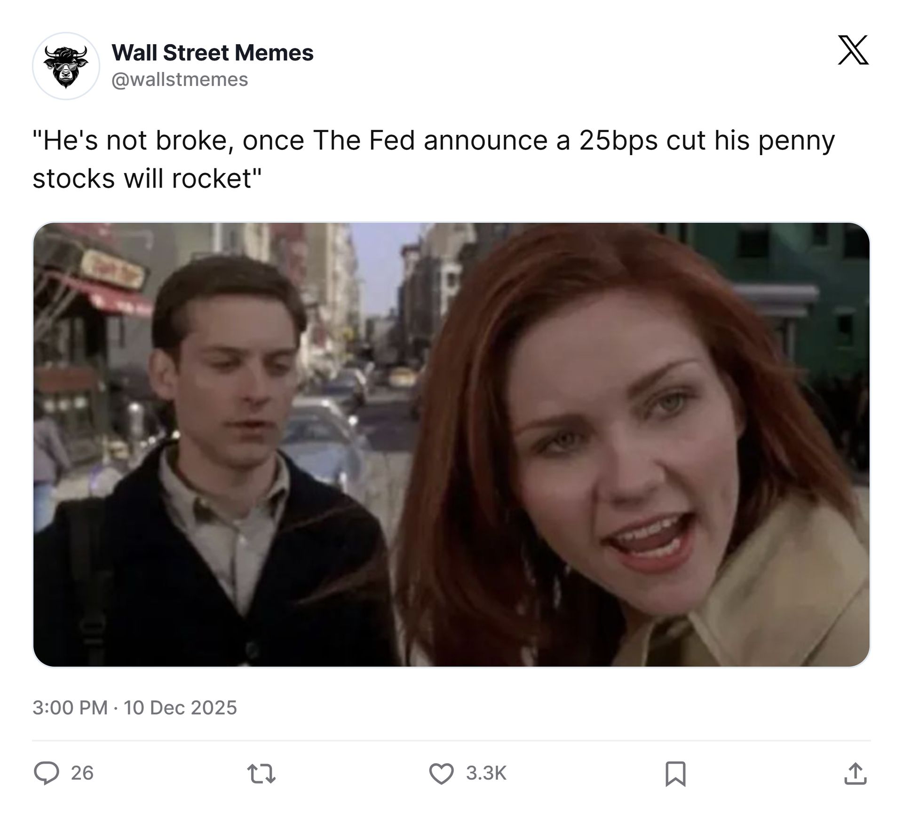
Task: Click the "stocks will rocket" text line
Action: click(147, 179)
